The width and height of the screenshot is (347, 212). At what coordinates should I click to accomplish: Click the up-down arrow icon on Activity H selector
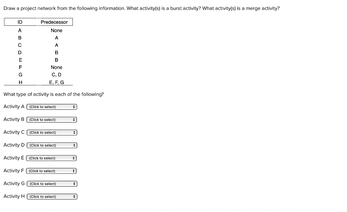[75, 196]
